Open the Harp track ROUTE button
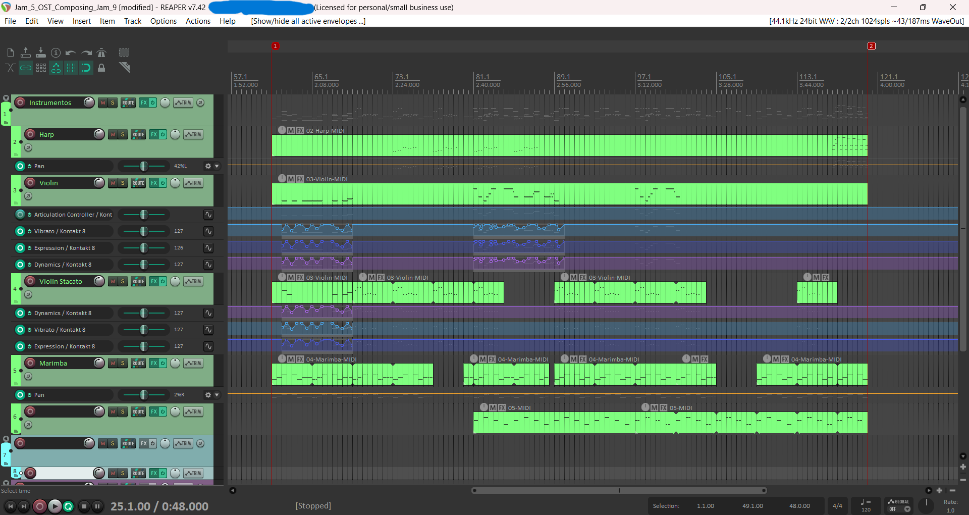 138,134
